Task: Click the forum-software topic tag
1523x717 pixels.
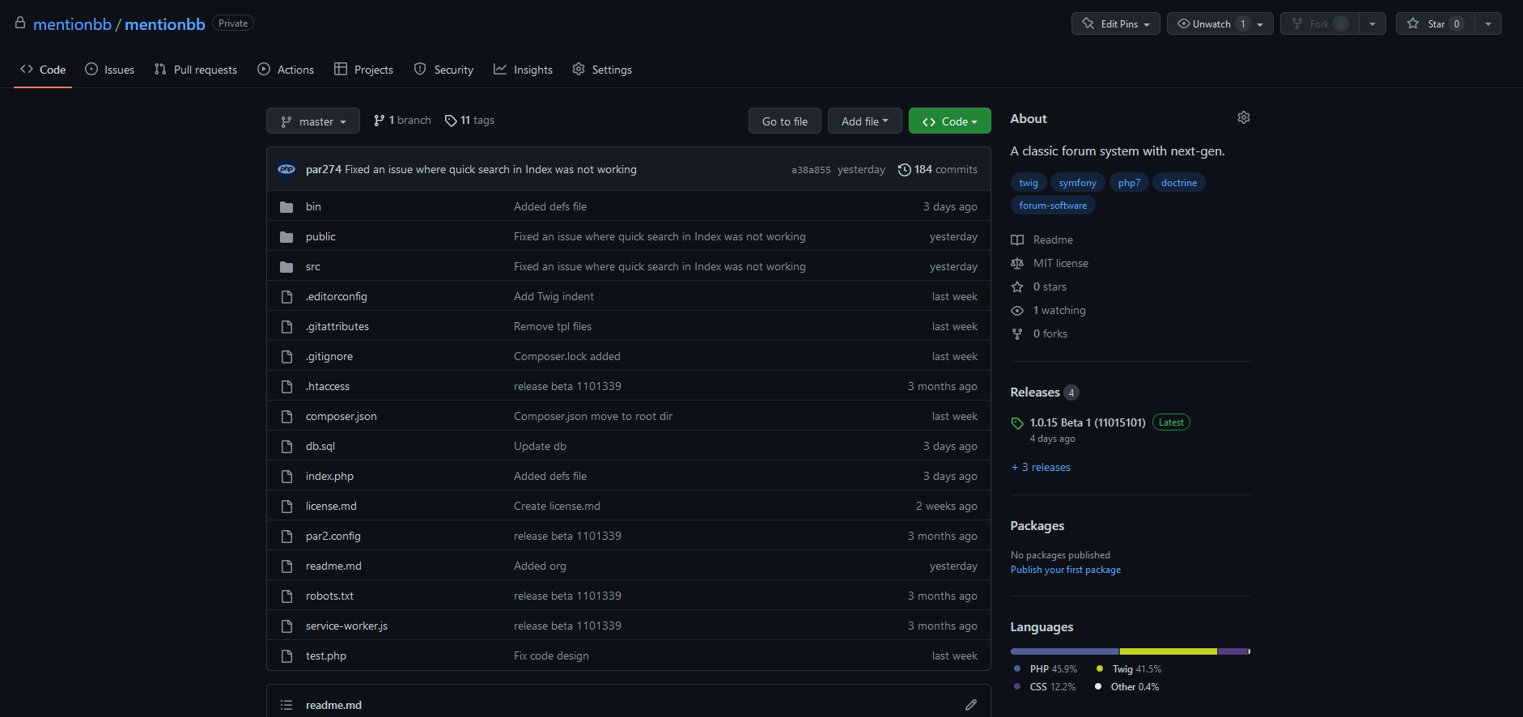Action: (1053, 206)
